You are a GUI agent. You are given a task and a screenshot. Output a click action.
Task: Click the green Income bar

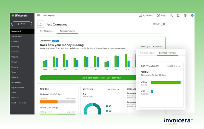pos(166,82)
